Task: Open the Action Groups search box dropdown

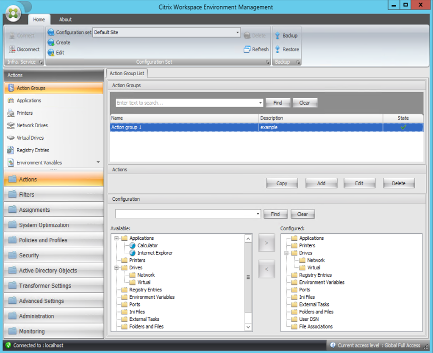Action: (x=260, y=103)
